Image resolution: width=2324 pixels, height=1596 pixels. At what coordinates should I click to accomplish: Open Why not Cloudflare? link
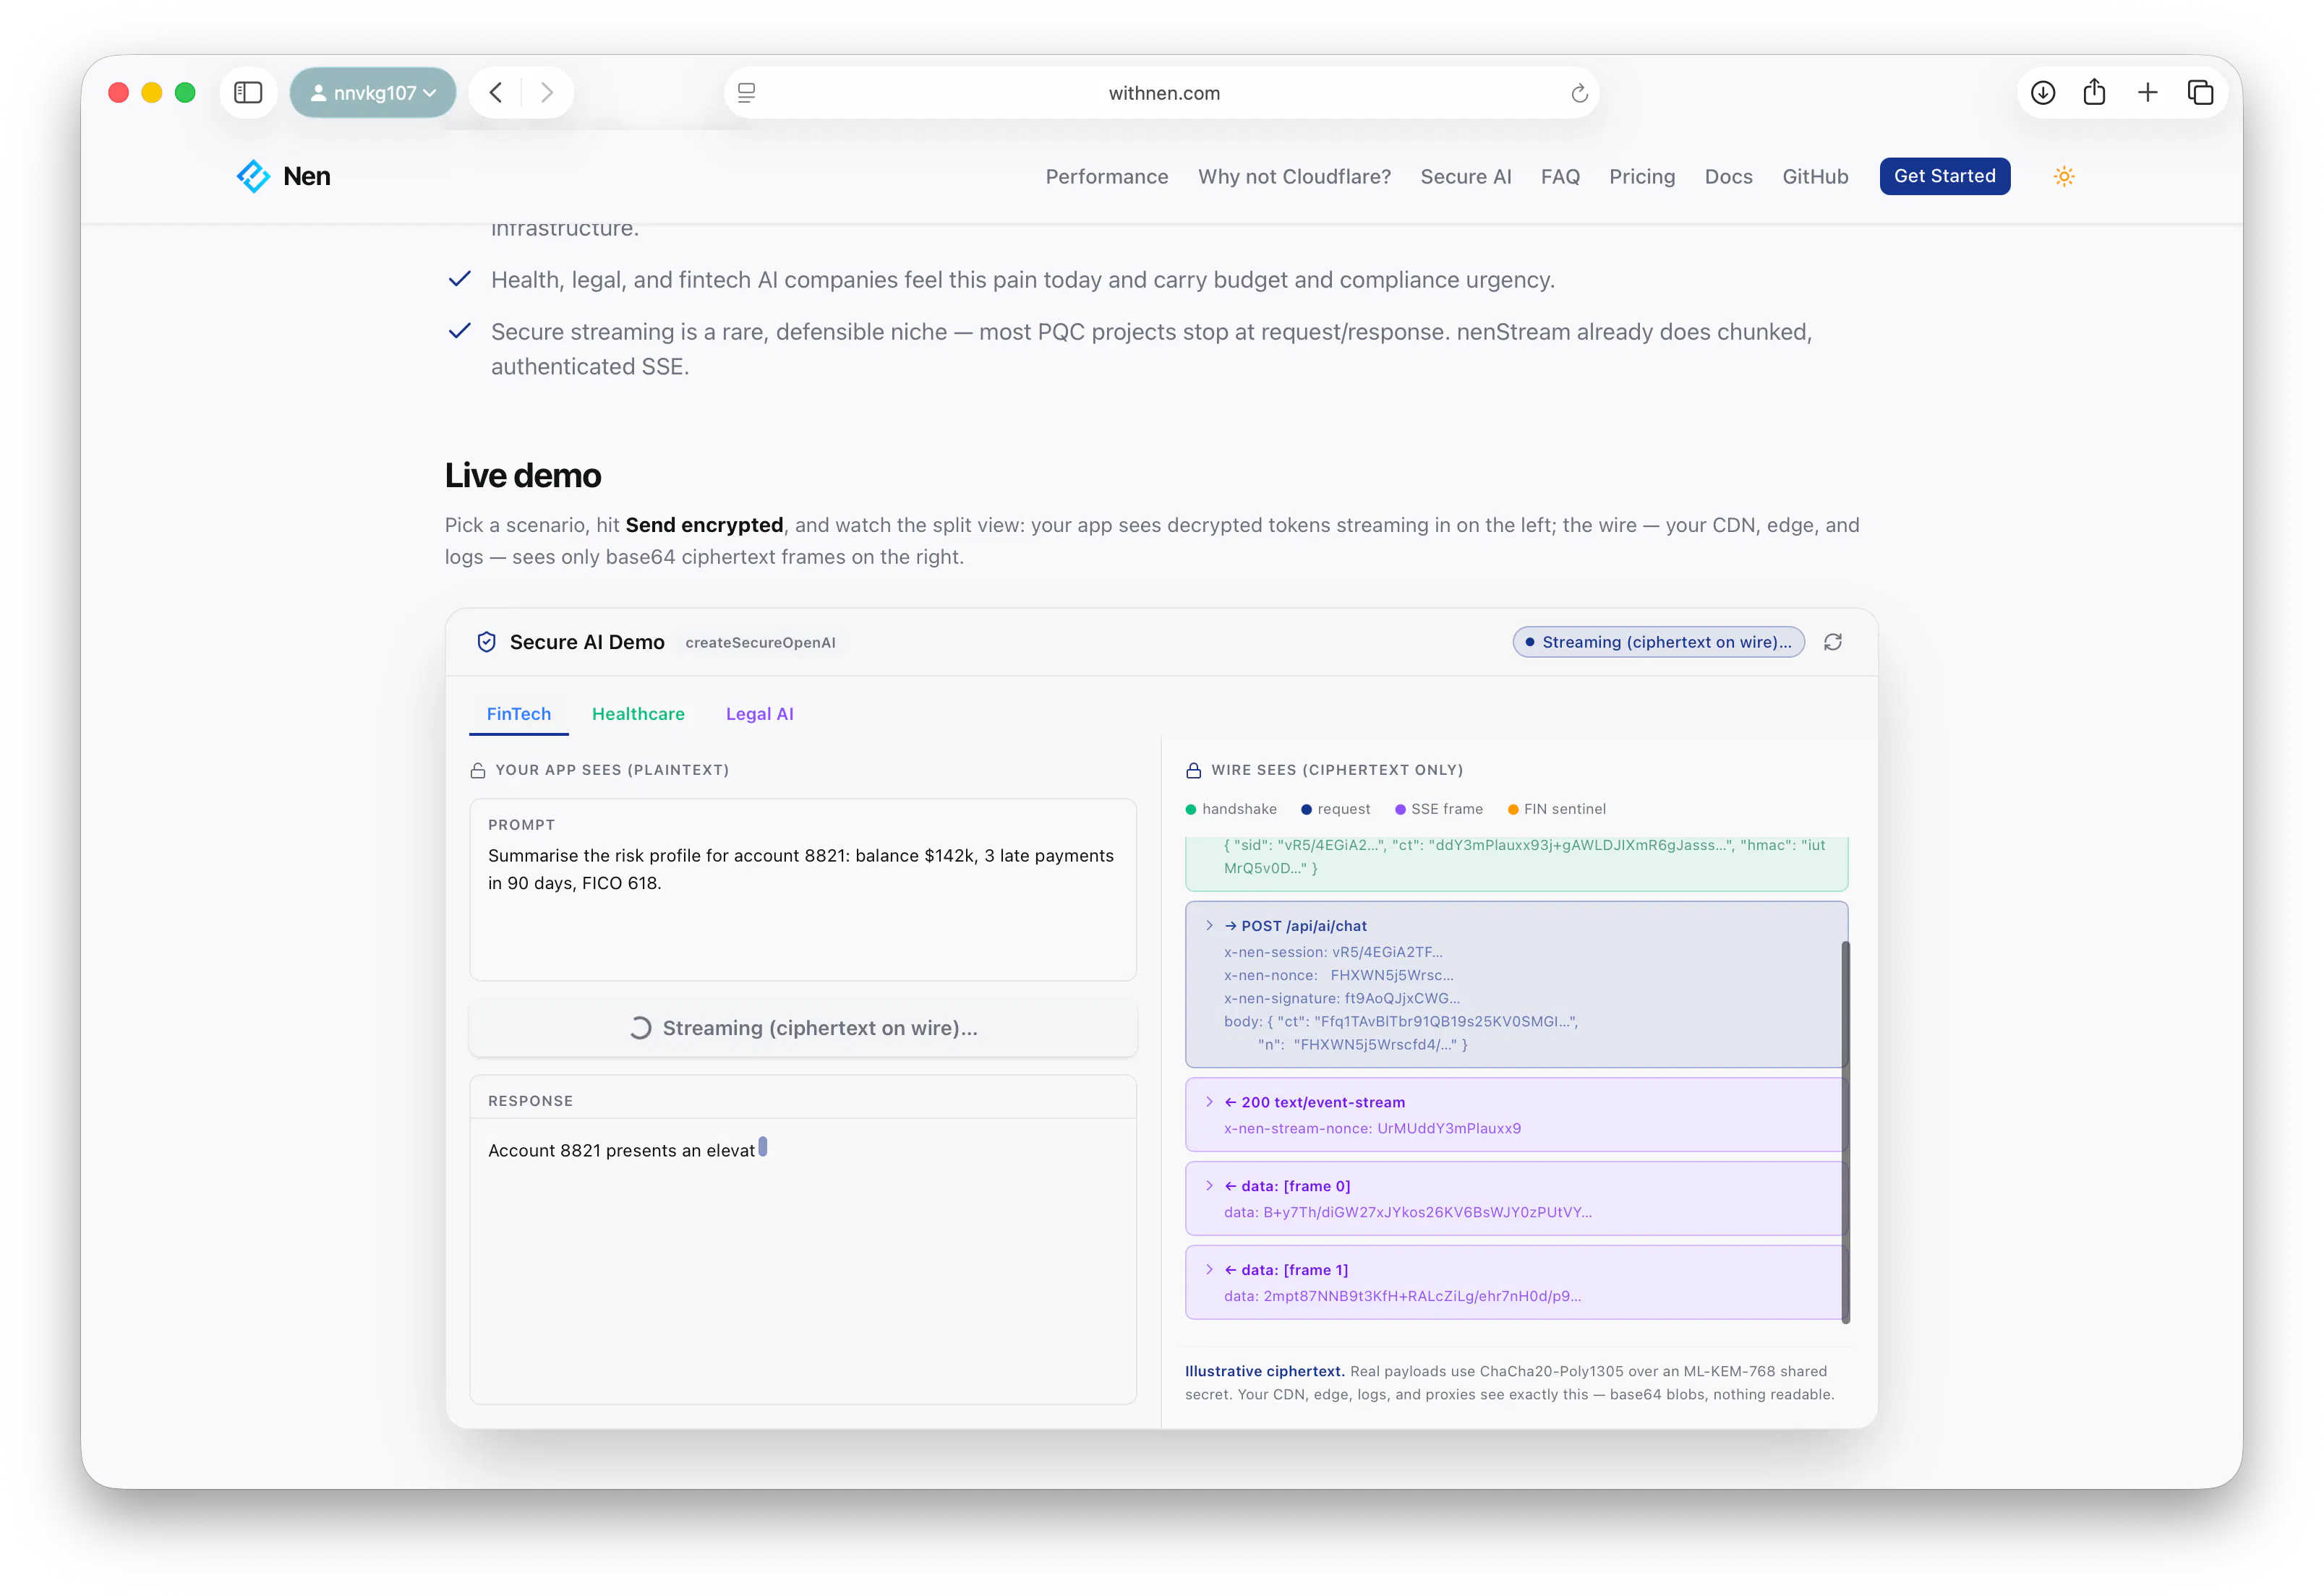[1294, 177]
